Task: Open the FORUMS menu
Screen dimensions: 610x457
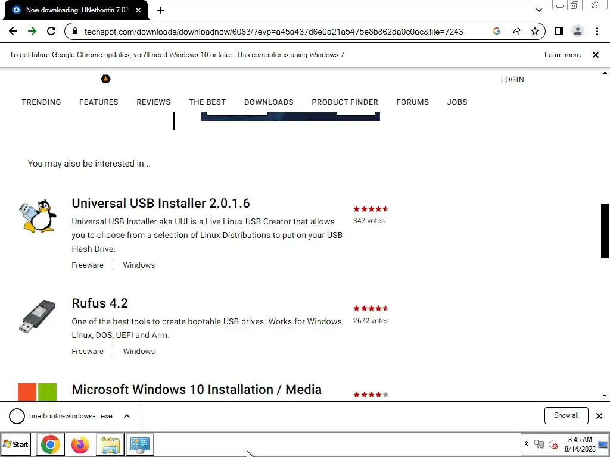Action: tap(413, 102)
